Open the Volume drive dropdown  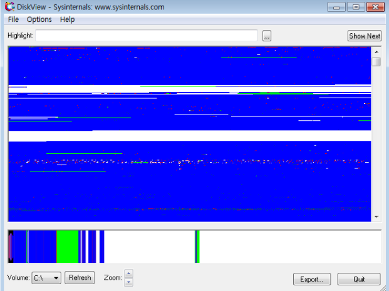click(46, 278)
